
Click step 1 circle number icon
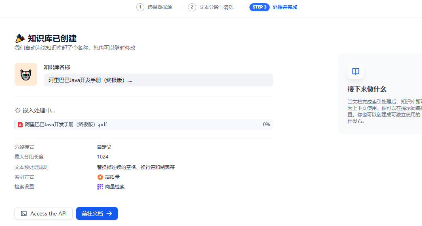pos(140,7)
